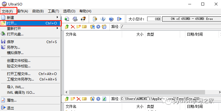Sort by 文件名 column in local pane
The image size is (221, 111).
(x=93, y=106)
